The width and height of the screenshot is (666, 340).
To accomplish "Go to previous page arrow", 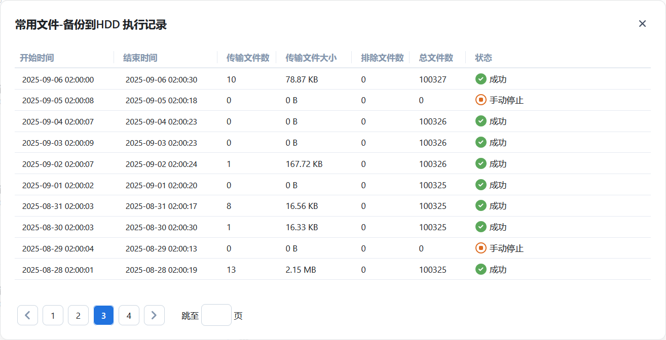I will (27, 315).
